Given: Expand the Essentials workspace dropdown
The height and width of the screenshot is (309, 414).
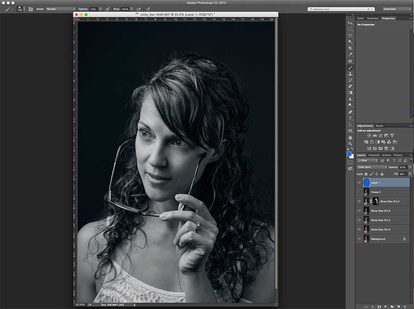Looking at the screenshot, I should click(396, 9).
